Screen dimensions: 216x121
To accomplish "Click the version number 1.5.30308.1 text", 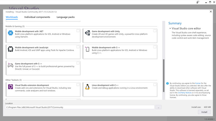I will (209, 119).
